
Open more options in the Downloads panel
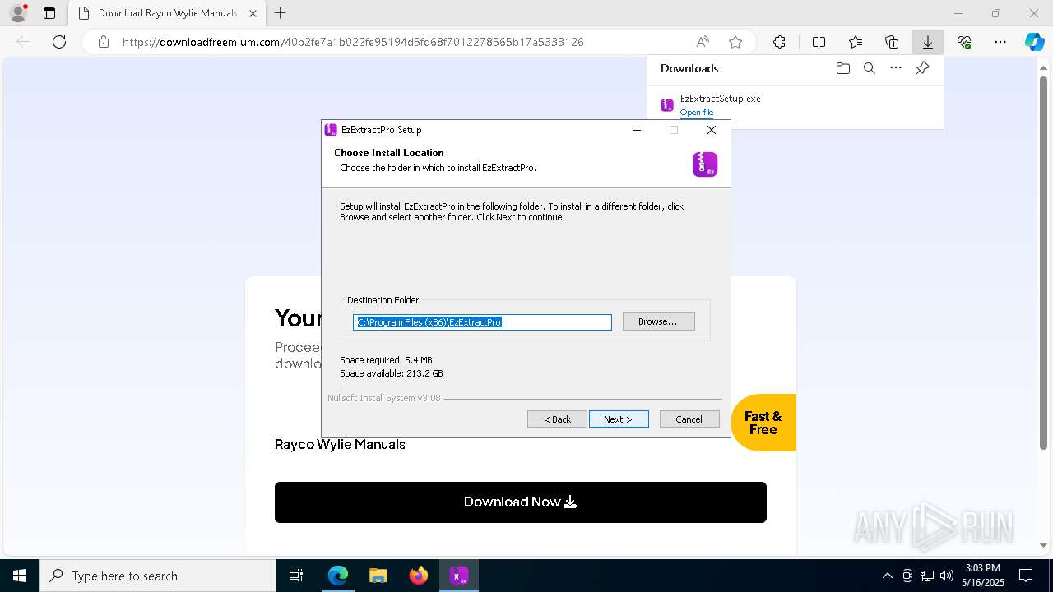(896, 68)
